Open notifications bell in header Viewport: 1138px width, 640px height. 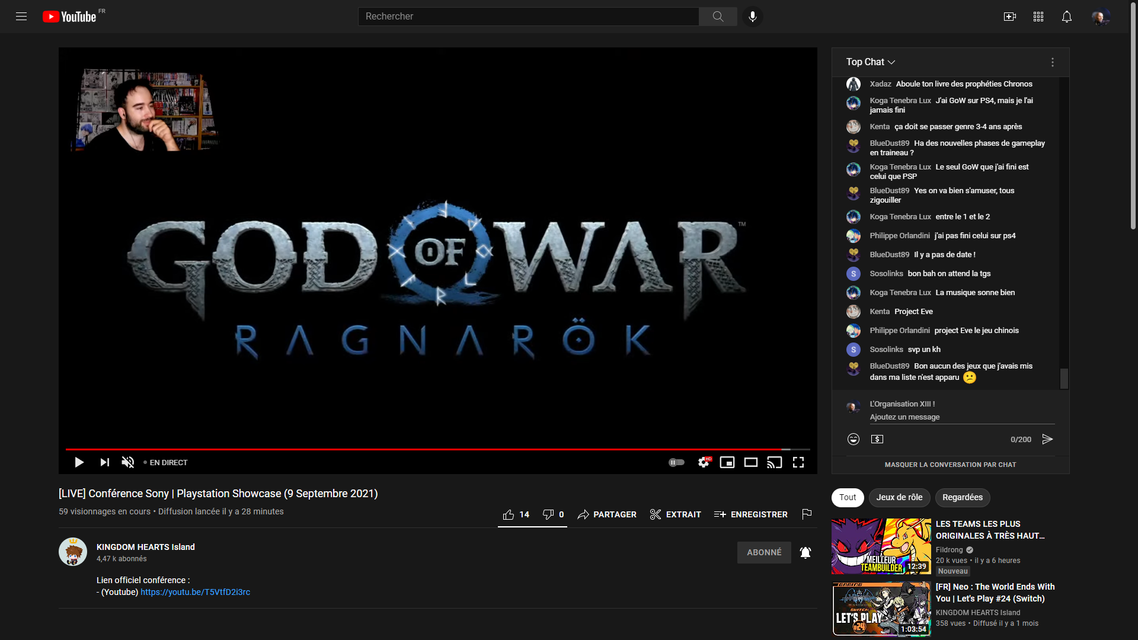(1067, 17)
